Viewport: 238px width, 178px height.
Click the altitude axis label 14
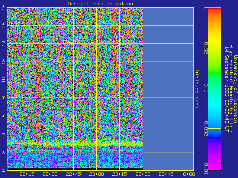pyautogui.click(x=4, y=43)
